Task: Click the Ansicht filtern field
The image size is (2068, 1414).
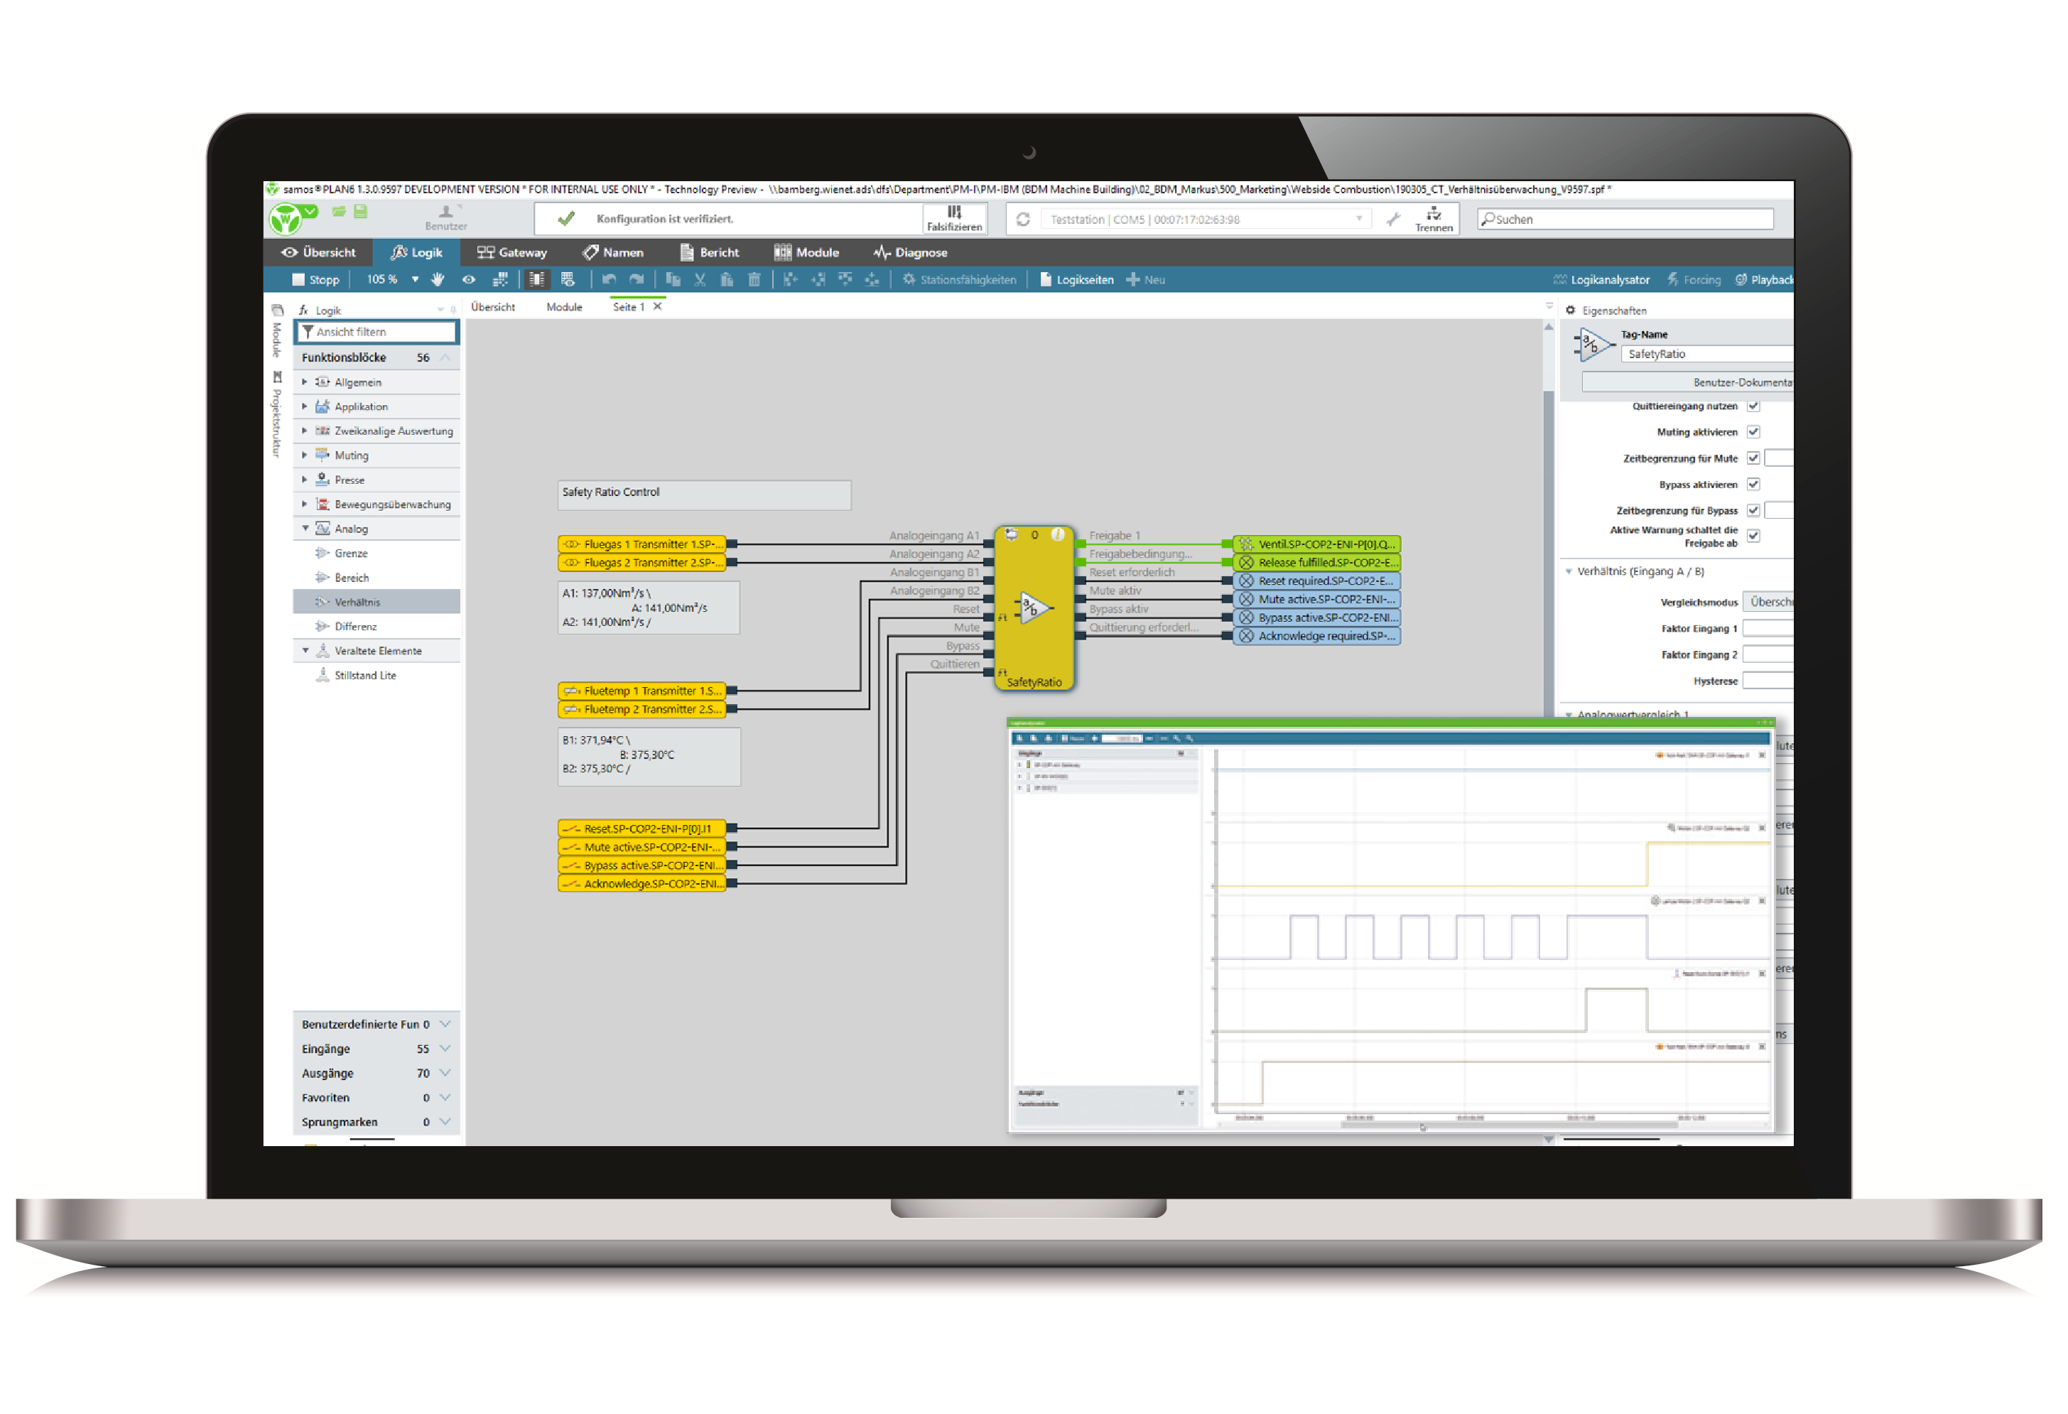Action: tap(377, 332)
